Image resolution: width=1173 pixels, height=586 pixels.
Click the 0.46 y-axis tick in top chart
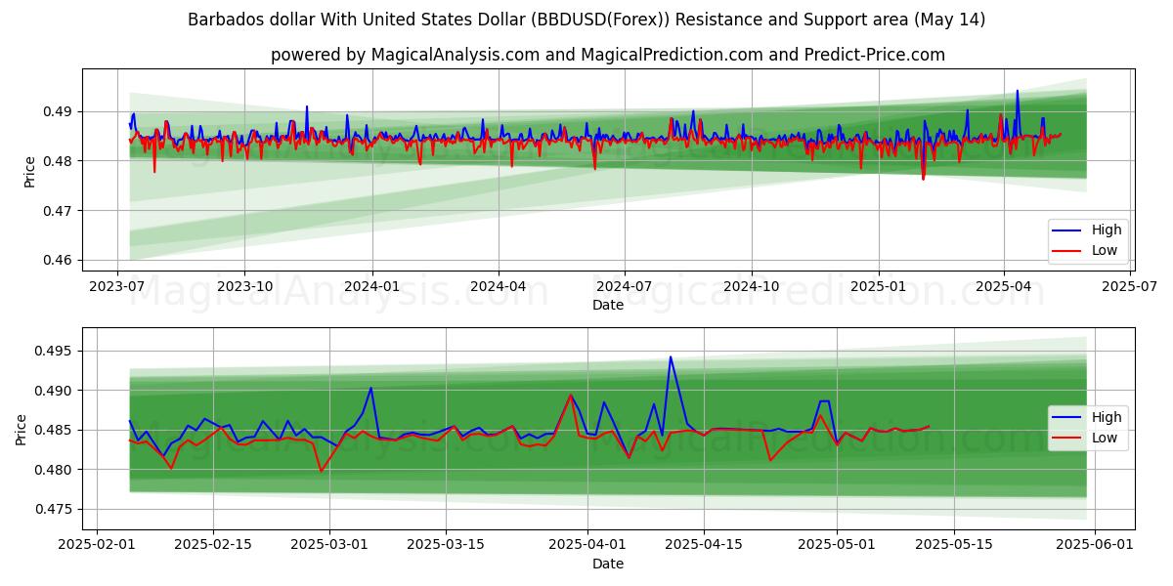click(59, 260)
